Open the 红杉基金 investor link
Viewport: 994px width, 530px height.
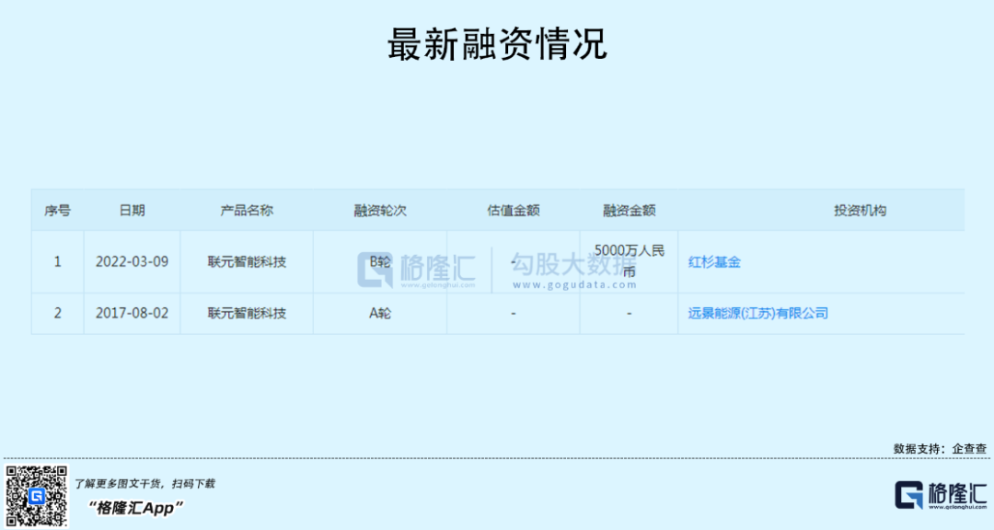pos(714,262)
